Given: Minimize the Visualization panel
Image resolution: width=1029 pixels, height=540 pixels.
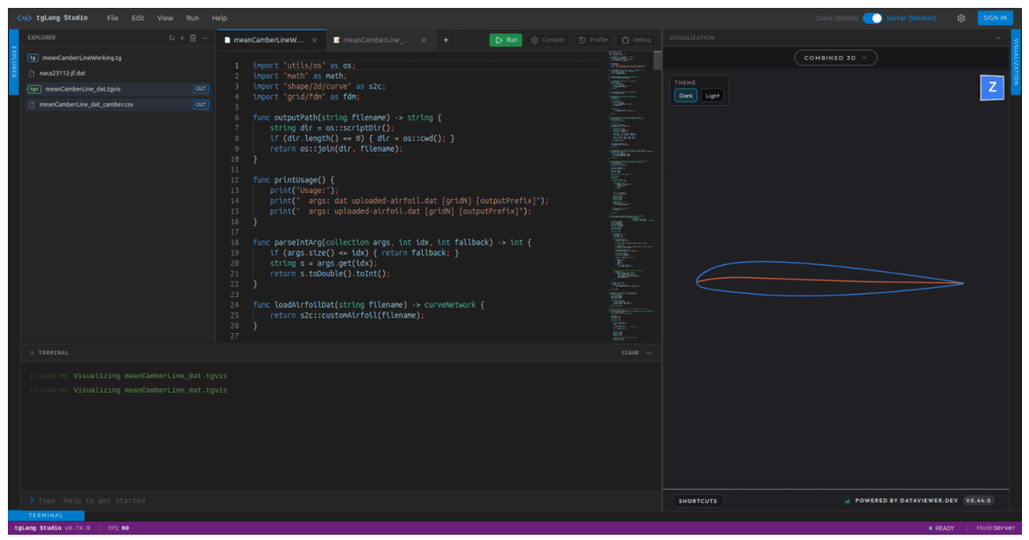Looking at the screenshot, I should pyautogui.click(x=998, y=38).
